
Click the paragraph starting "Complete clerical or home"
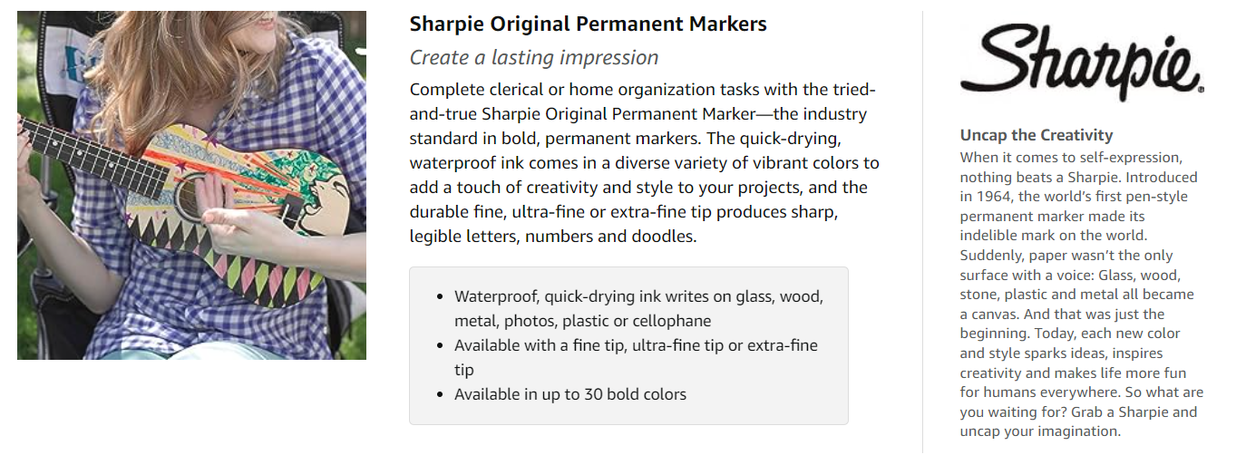click(644, 163)
